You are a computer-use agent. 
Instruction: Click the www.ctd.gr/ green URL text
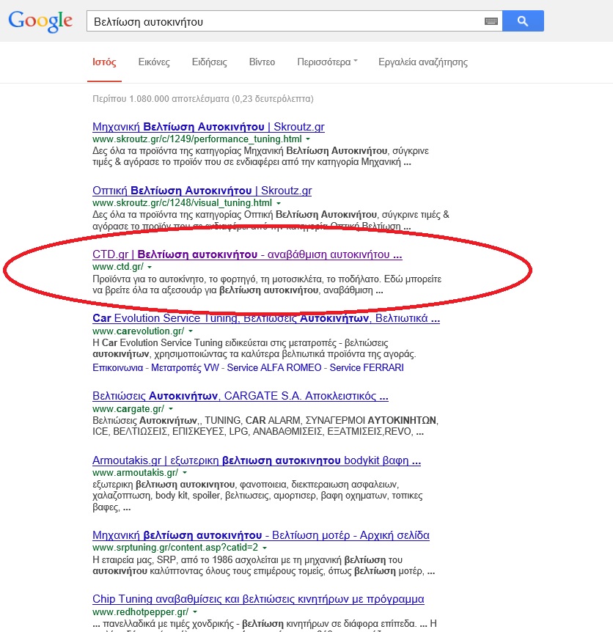[118, 266]
